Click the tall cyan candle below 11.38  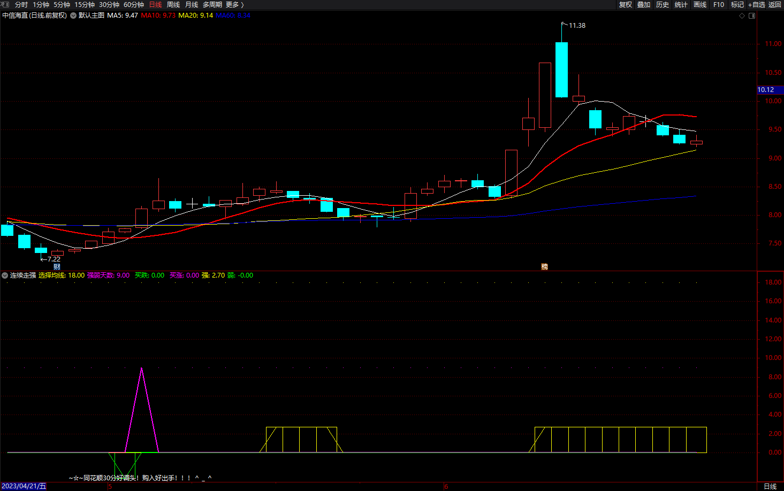coord(561,70)
